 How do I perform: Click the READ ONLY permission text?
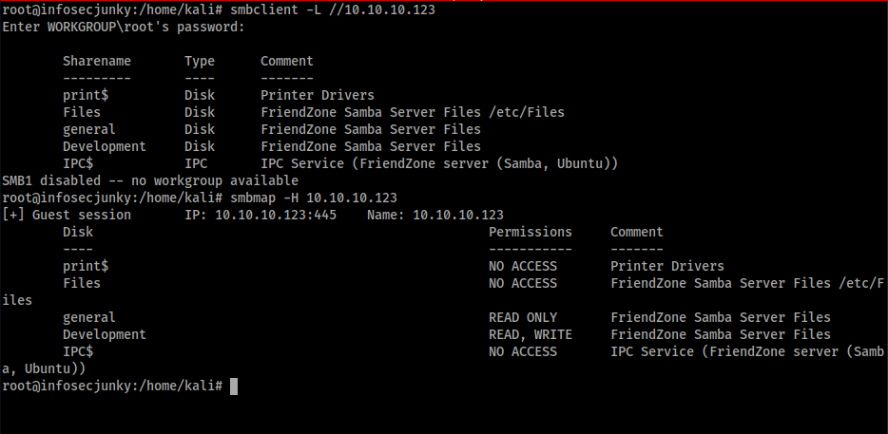click(x=523, y=317)
